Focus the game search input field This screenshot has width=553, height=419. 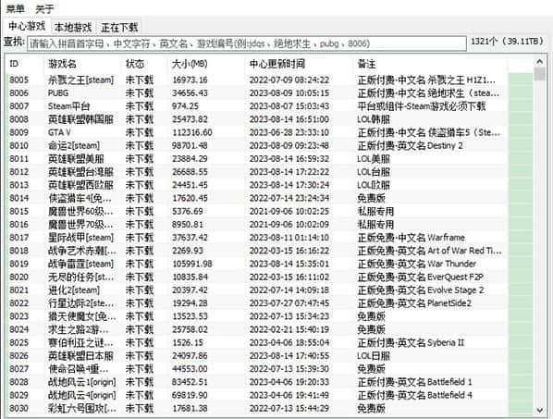point(247,43)
